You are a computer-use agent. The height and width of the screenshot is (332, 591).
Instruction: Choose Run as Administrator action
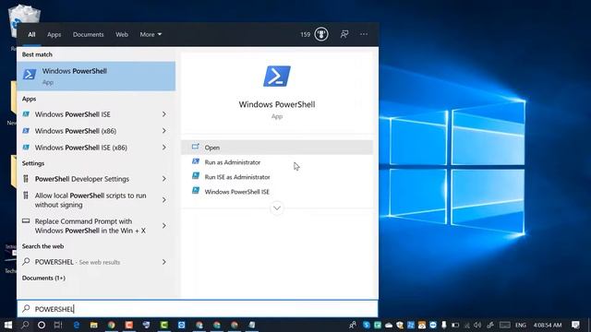click(277, 162)
